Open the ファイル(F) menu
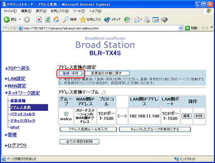 [x=10, y=11]
